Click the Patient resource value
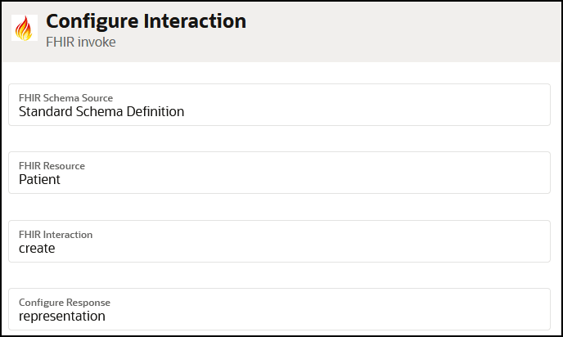 pyautogui.click(x=39, y=179)
